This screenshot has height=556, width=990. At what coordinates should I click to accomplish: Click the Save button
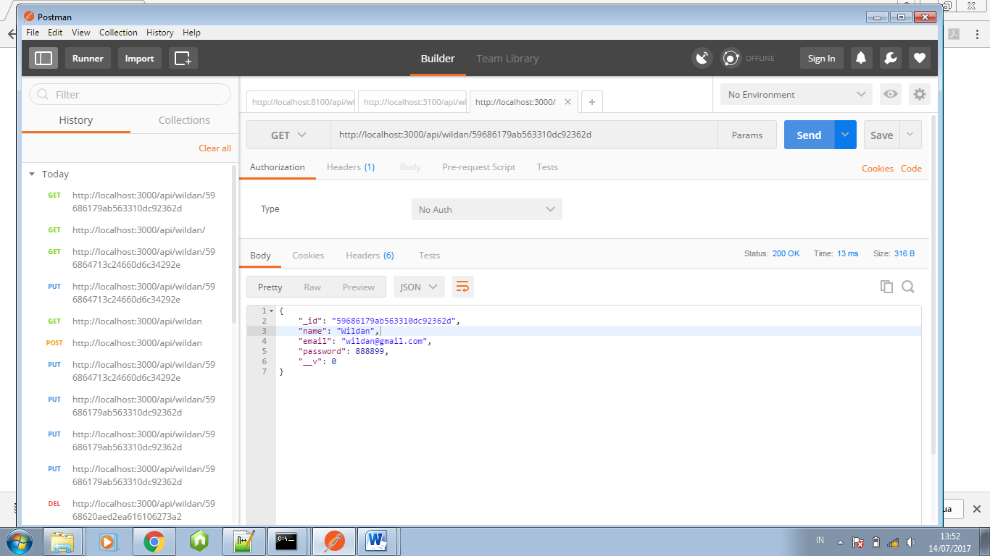882,135
